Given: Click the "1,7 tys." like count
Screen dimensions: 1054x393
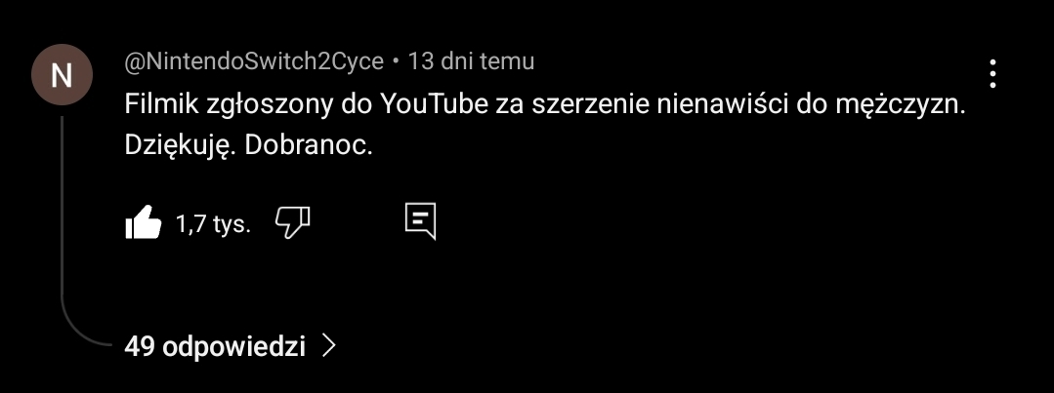Looking at the screenshot, I should pyautogui.click(x=213, y=224).
